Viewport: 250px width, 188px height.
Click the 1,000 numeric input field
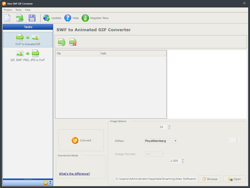click(x=175, y=161)
